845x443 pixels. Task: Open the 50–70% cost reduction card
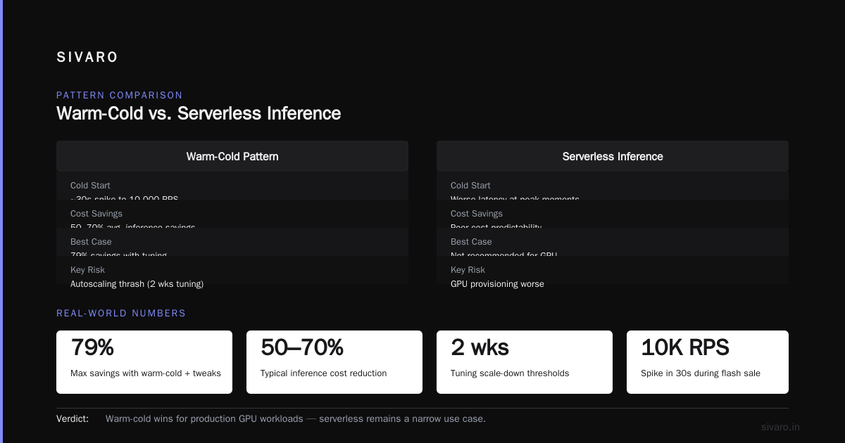(334, 362)
